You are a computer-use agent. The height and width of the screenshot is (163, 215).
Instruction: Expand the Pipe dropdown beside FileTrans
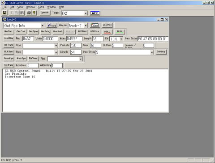pos(81,59)
